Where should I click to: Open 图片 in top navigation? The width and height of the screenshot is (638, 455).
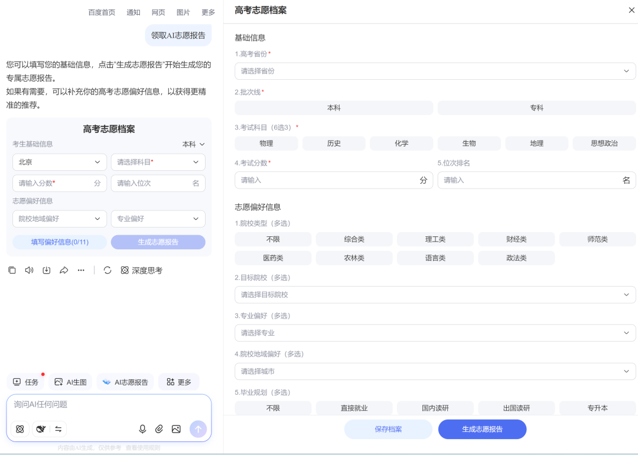coord(183,12)
